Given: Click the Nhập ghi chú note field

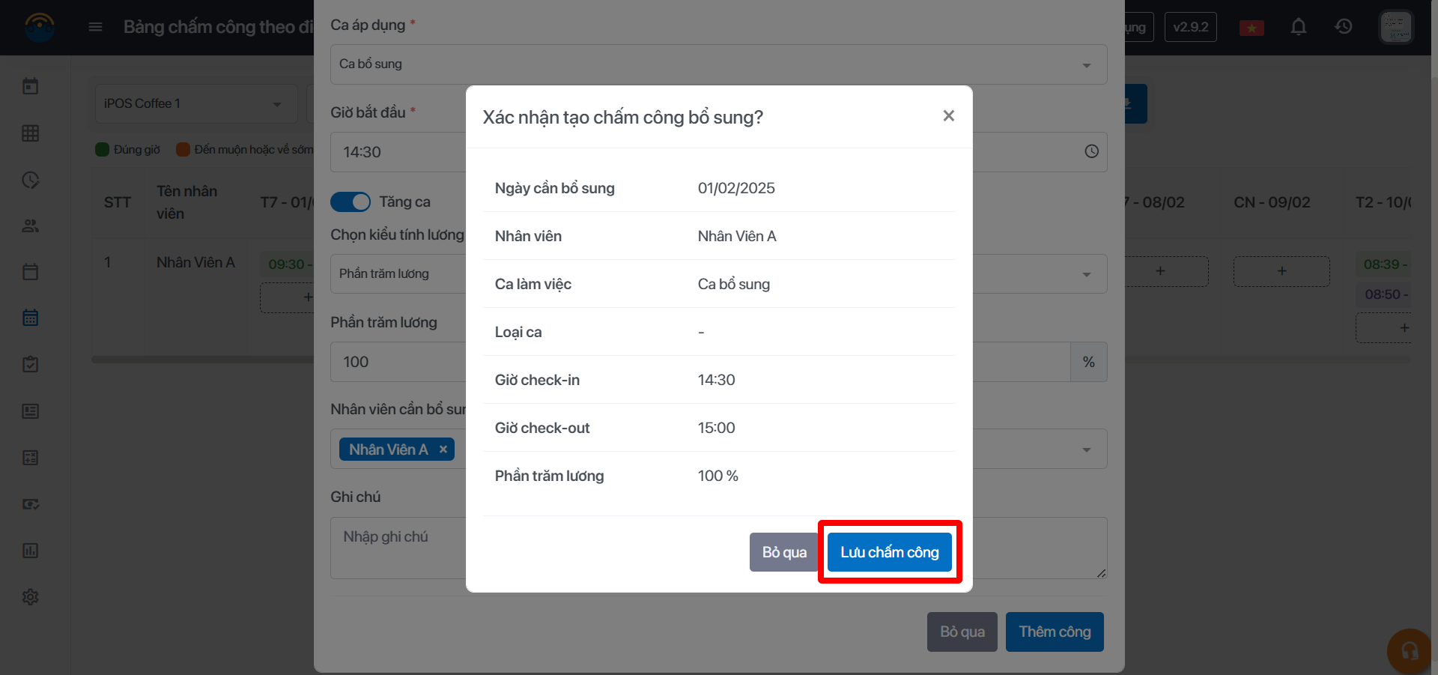Looking at the screenshot, I should point(397,548).
